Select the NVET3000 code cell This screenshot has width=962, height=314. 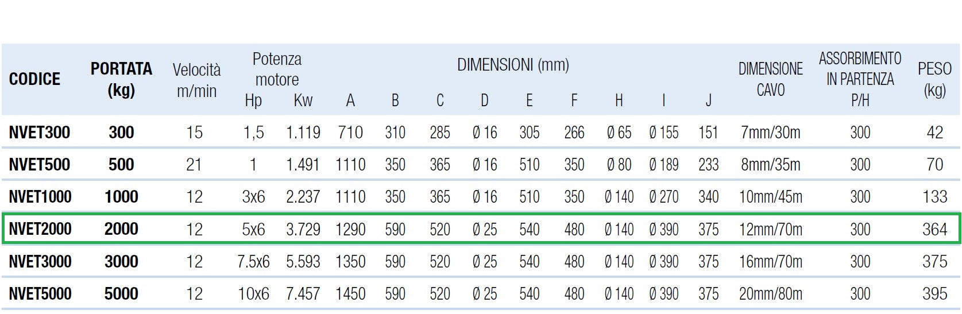[40, 262]
